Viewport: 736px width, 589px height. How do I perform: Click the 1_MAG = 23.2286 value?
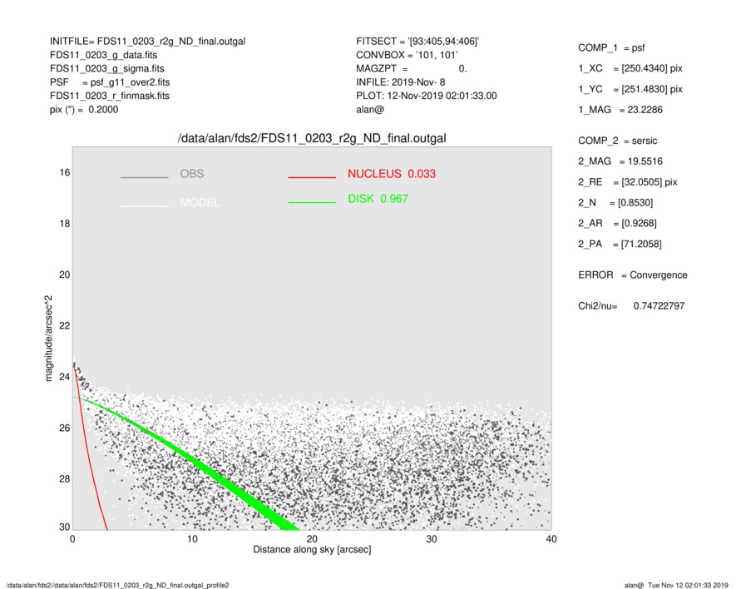point(620,110)
